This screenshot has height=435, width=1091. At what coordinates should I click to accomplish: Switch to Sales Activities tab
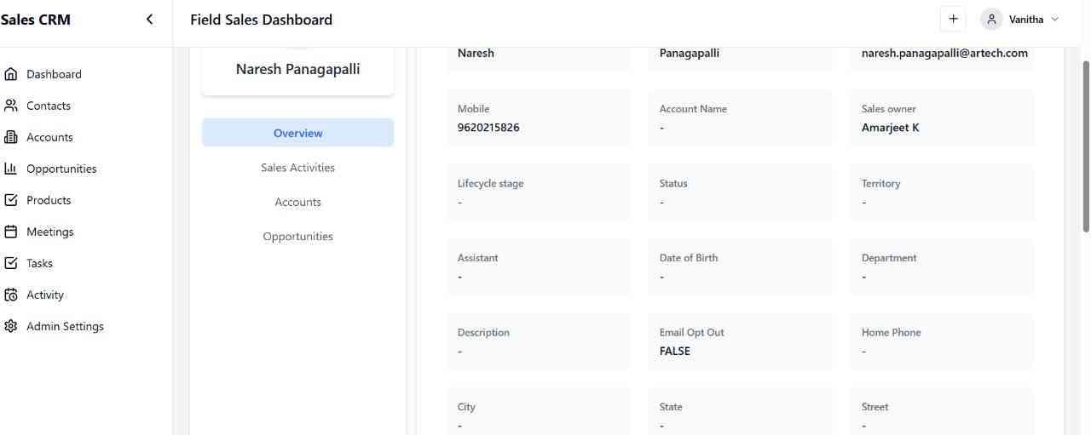click(x=297, y=168)
